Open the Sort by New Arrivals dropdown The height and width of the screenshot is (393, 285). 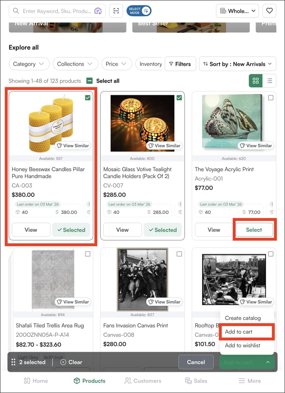(237, 64)
